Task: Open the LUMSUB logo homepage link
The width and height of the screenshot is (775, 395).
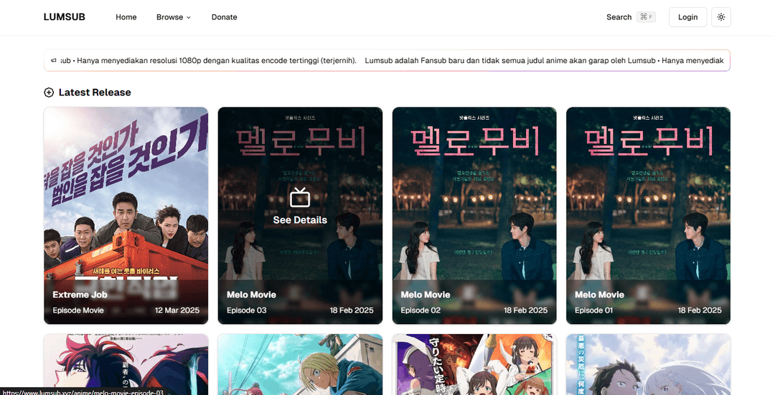Action: (65, 16)
